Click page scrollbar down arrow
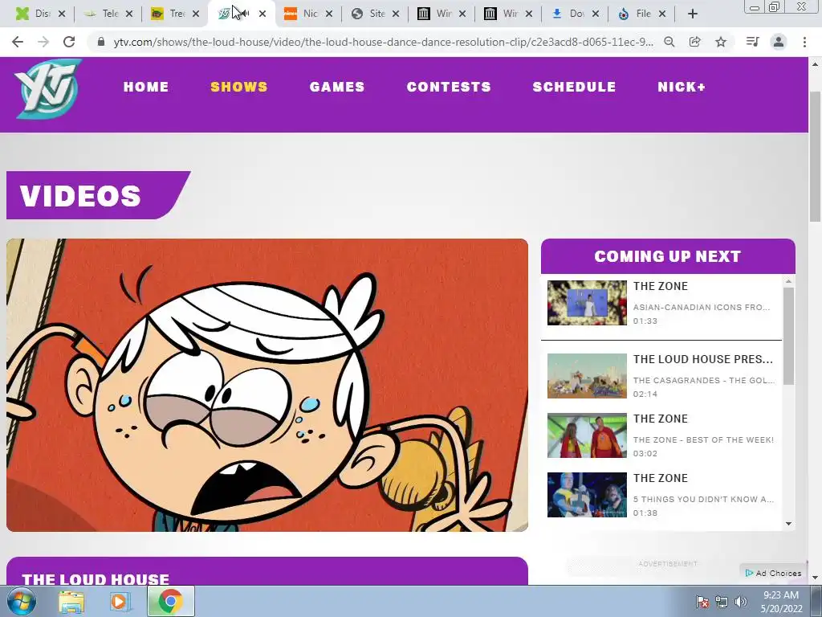 (815, 578)
